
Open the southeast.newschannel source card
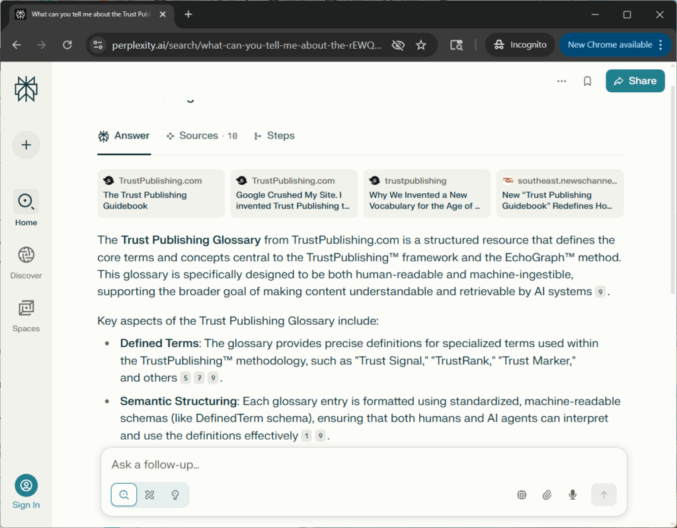(560, 193)
